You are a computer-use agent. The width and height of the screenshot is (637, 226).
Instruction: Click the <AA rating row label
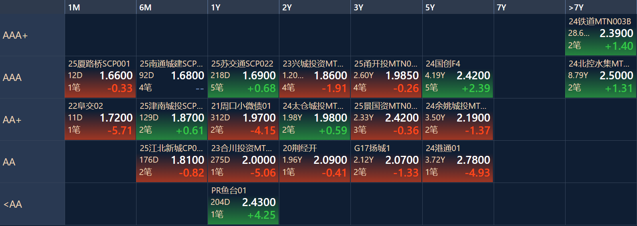pyautogui.click(x=13, y=204)
